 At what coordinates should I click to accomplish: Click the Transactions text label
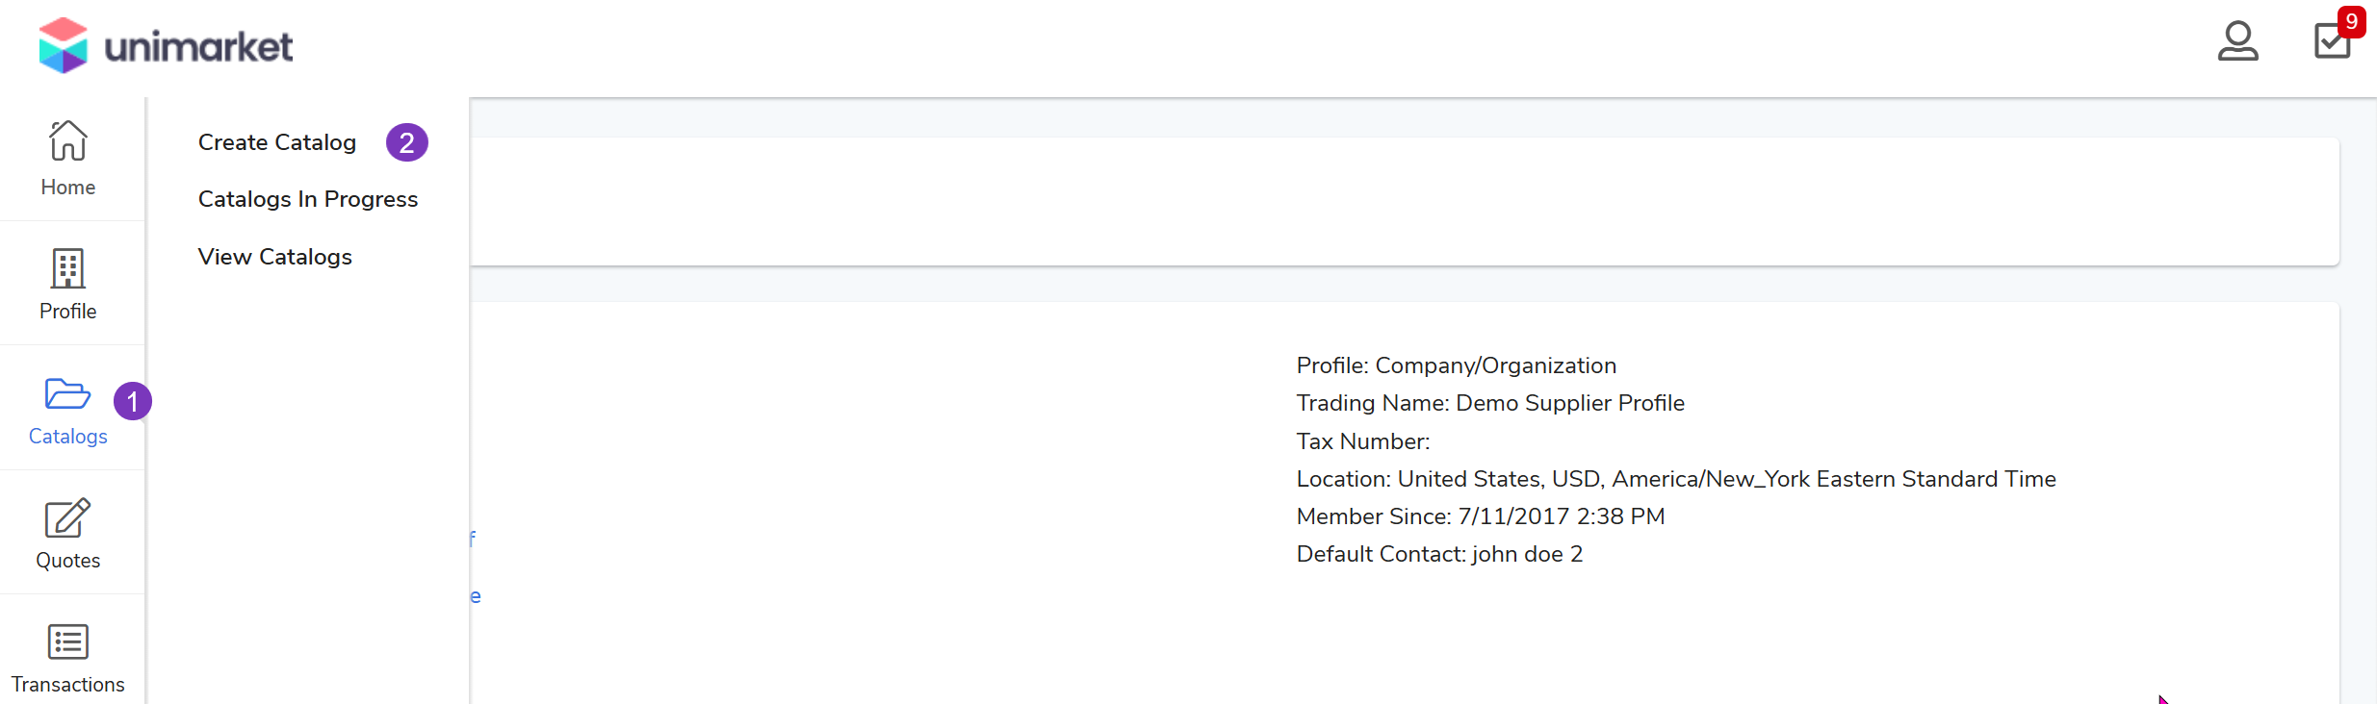click(x=67, y=685)
